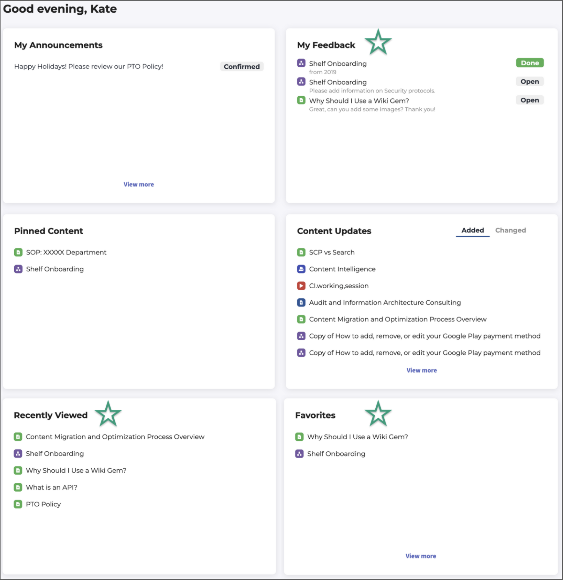Click the Done status badge on Shelf Onboarding feedback

coord(530,63)
